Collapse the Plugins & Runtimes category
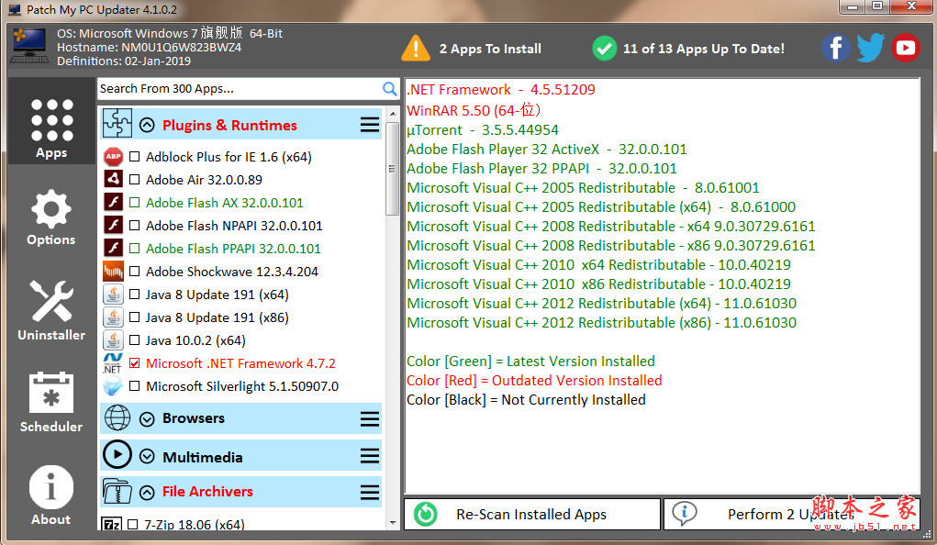The image size is (937, 545). pyautogui.click(x=147, y=125)
